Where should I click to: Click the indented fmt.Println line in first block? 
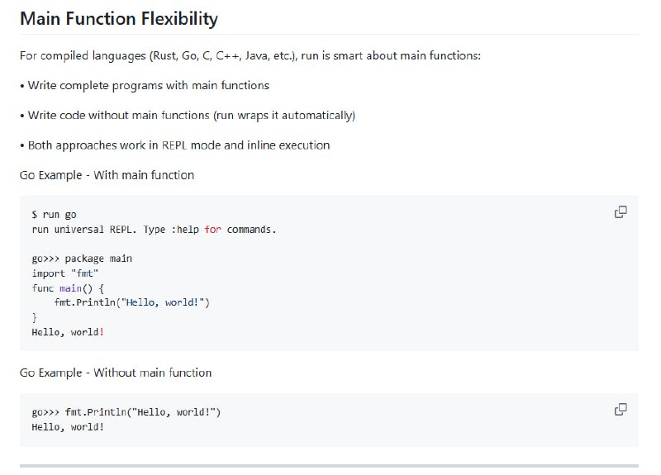[x=131, y=302]
